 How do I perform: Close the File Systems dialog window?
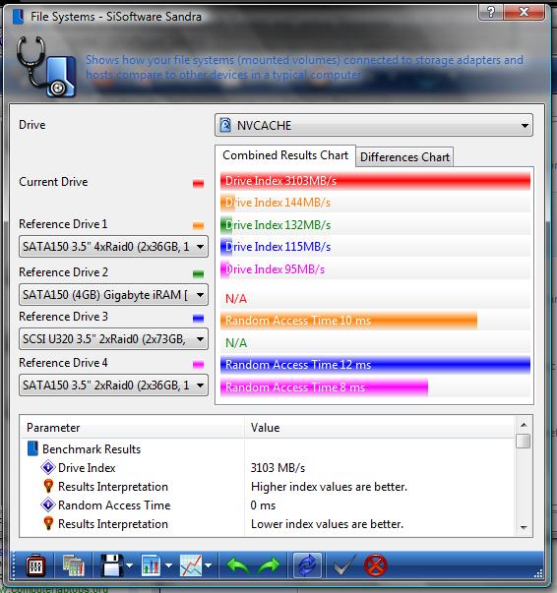coord(525,13)
